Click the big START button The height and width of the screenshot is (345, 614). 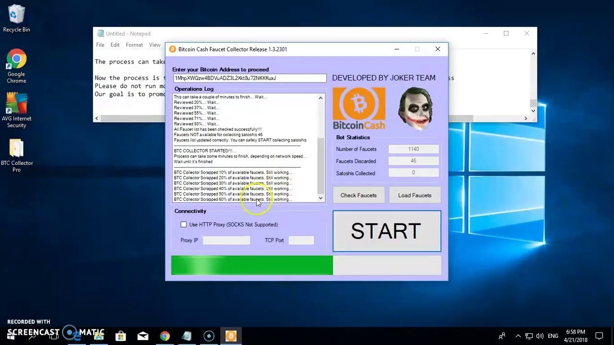[x=387, y=231]
